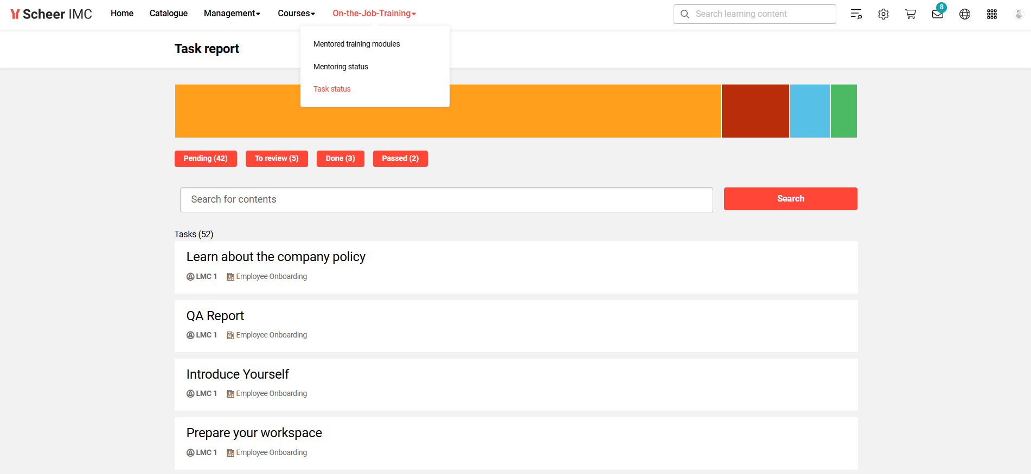1031x474 pixels.
Task: Collapse the On-the-Job-Training dropdown
Action: pos(374,14)
